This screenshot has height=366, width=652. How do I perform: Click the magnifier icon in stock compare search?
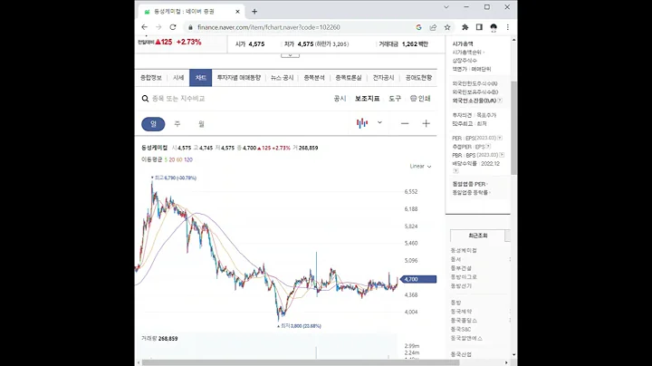(145, 99)
